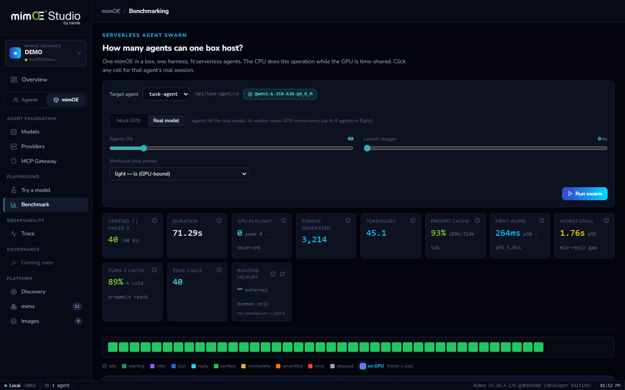Click the info icon on Tool Calls card

[219, 270]
